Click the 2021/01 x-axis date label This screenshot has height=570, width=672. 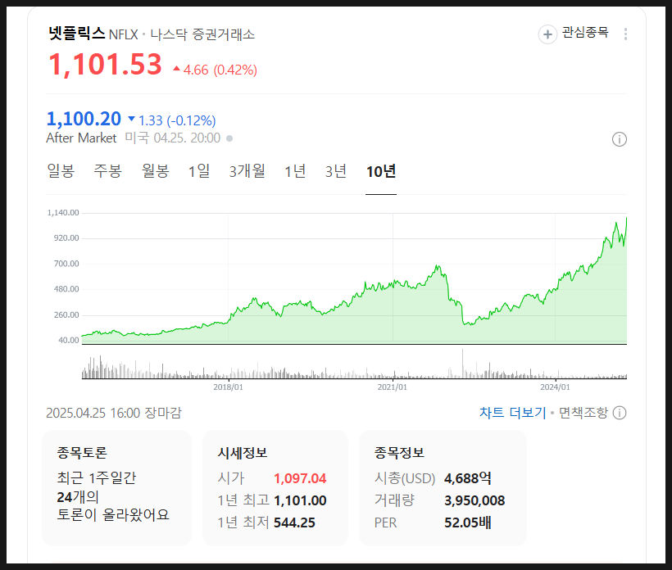click(x=393, y=387)
